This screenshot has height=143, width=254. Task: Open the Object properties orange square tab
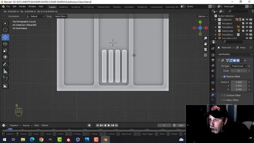tap(213, 89)
